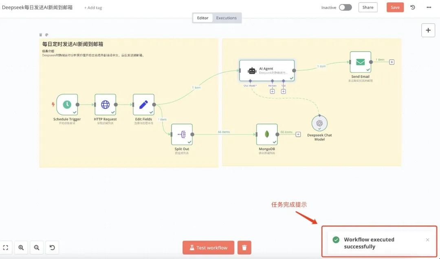Viewport: 440px width, 259px height.
Task: Click the zoom out magnifier control
Action: [36, 247]
